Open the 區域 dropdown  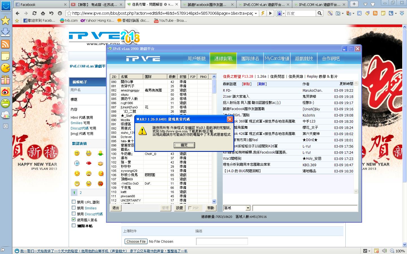click(x=237, y=208)
